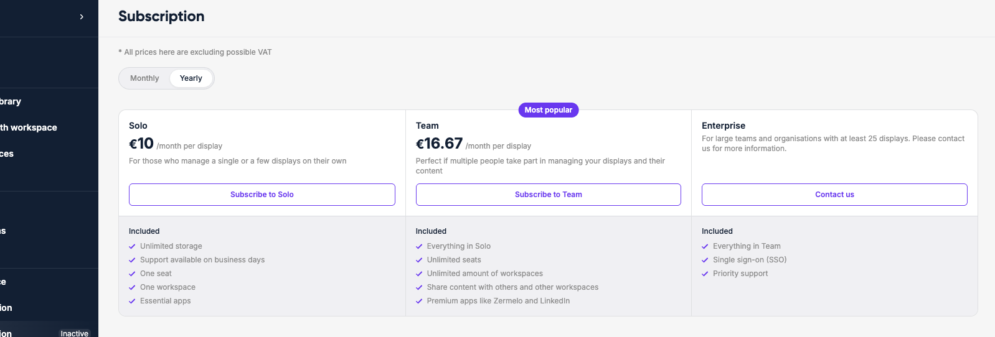Click the Enterprise plan title

tap(723, 126)
